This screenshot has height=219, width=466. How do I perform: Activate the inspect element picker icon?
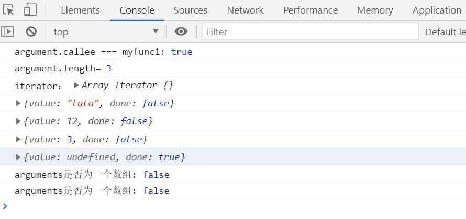[8, 10]
